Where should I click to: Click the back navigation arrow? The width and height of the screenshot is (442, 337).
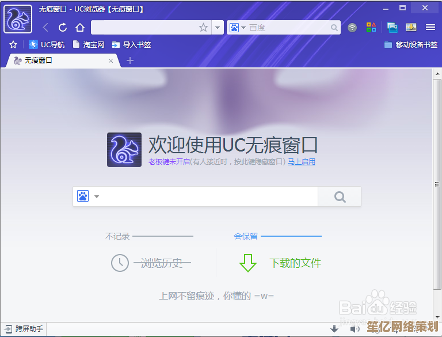pyautogui.click(x=45, y=27)
